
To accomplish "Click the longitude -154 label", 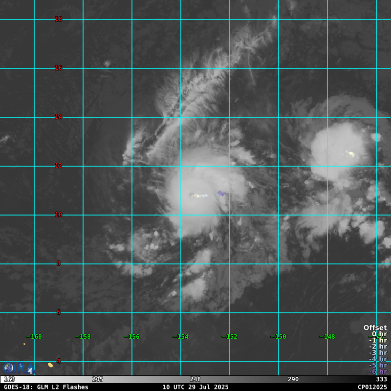I will 180,337.
